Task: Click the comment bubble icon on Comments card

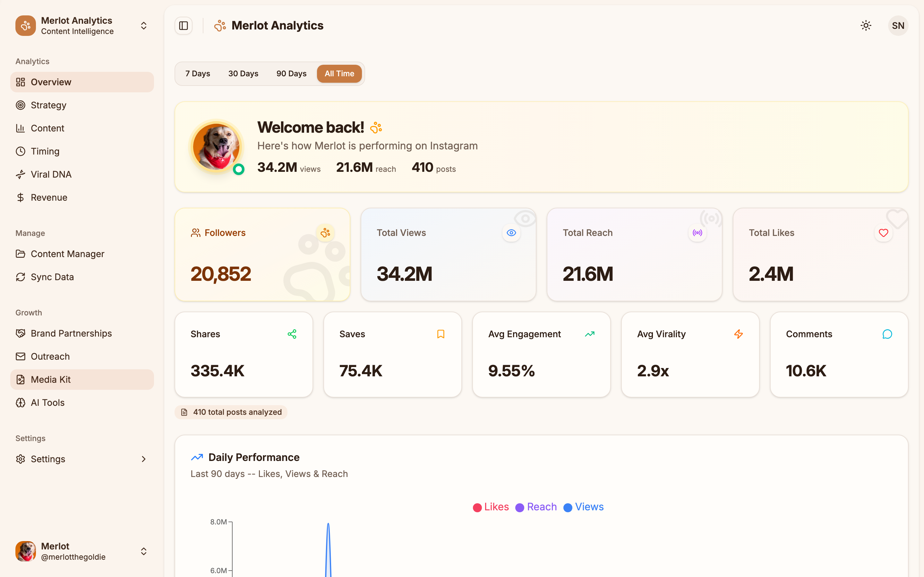Action: pyautogui.click(x=887, y=334)
